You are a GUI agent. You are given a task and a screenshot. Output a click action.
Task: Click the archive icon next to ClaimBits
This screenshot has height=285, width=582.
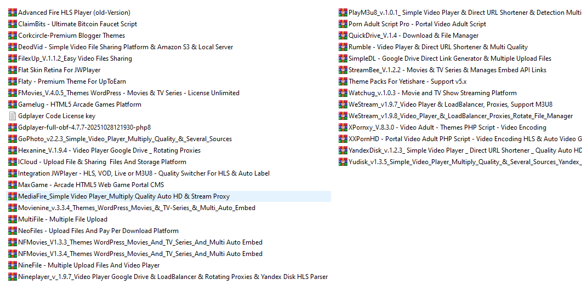click(x=13, y=24)
